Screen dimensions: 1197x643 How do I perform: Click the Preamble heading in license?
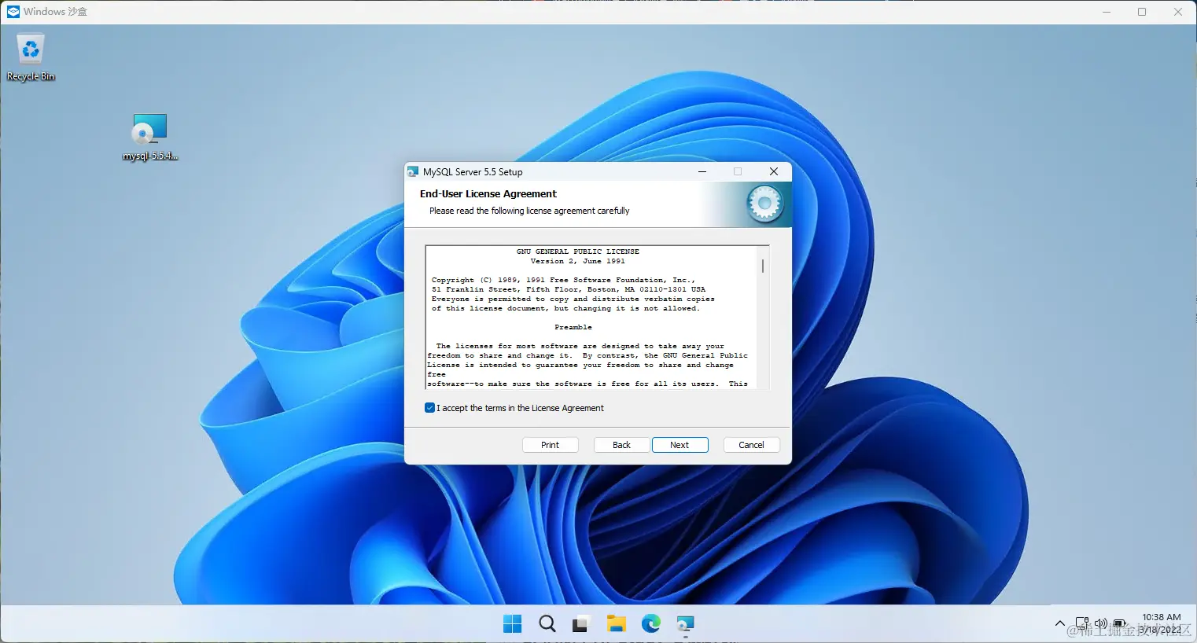(573, 327)
